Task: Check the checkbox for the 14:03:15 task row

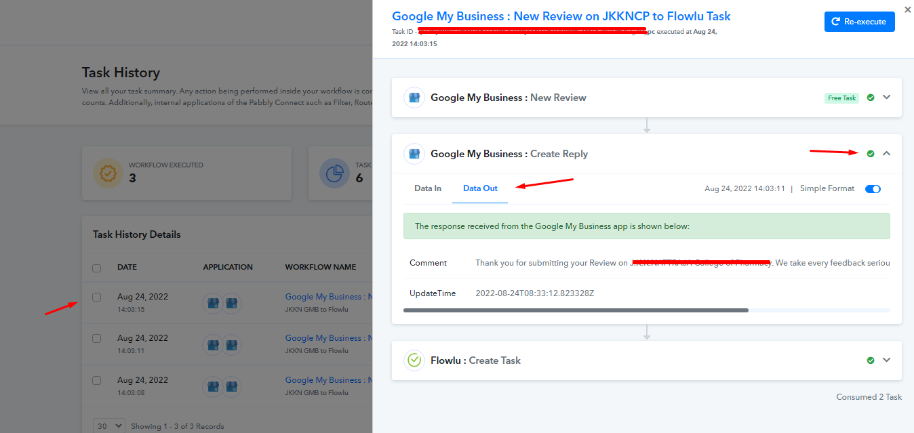Action: point(97,297)
